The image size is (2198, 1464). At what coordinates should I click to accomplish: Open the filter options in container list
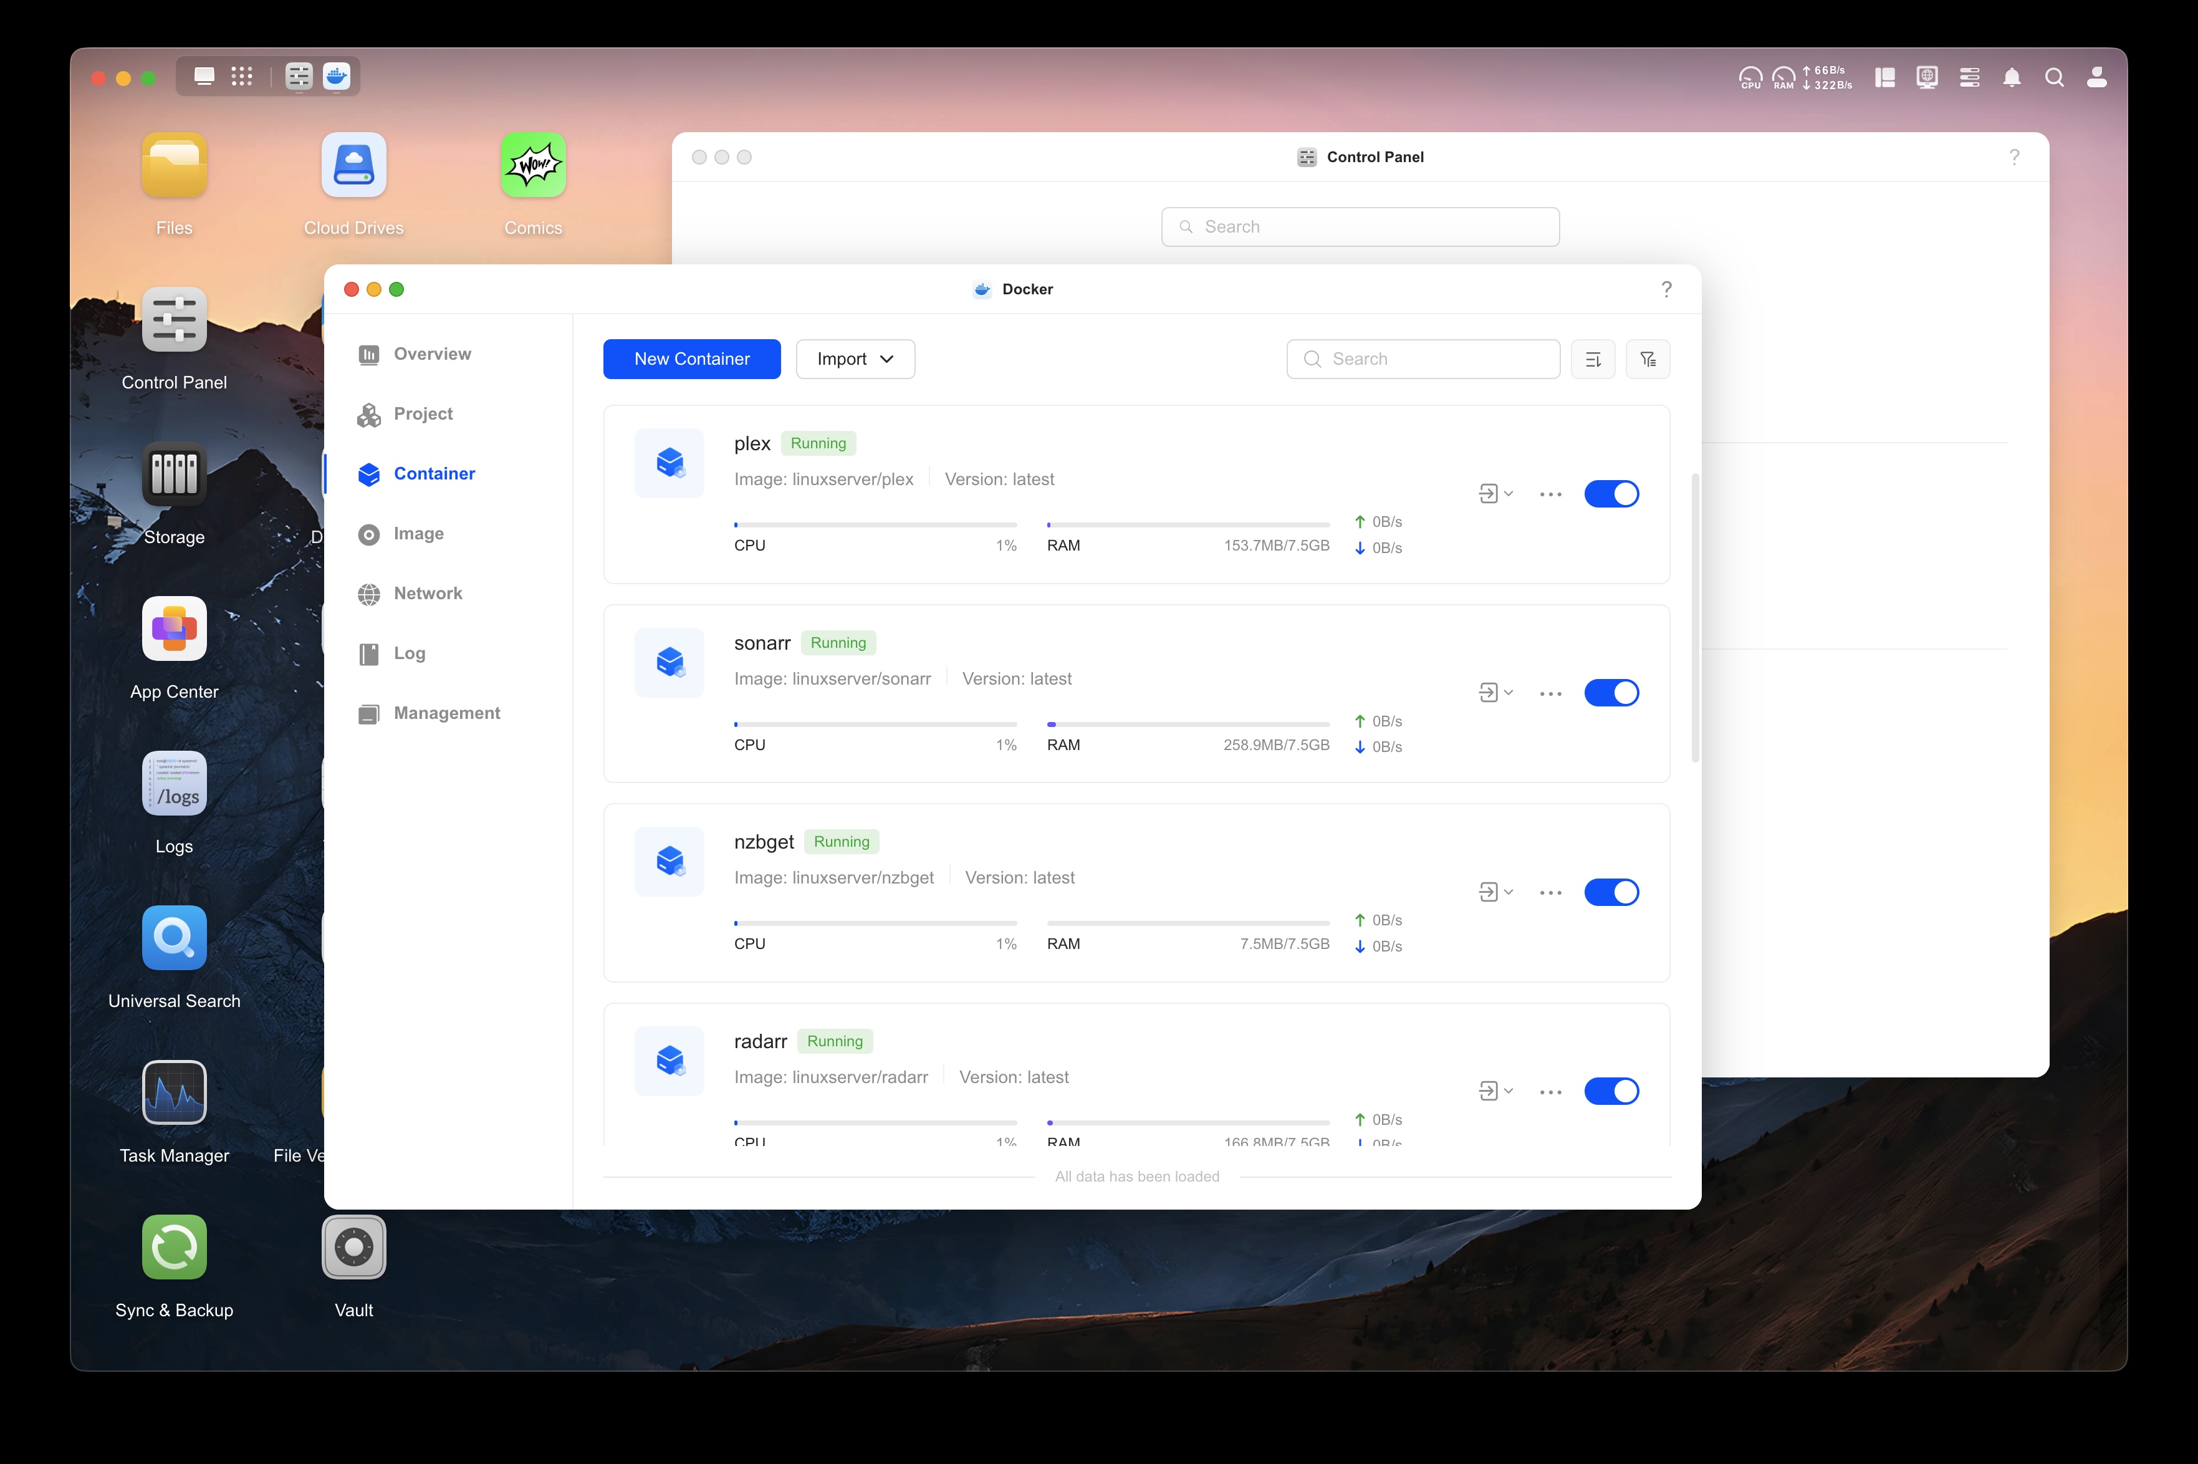point(1648,359)
